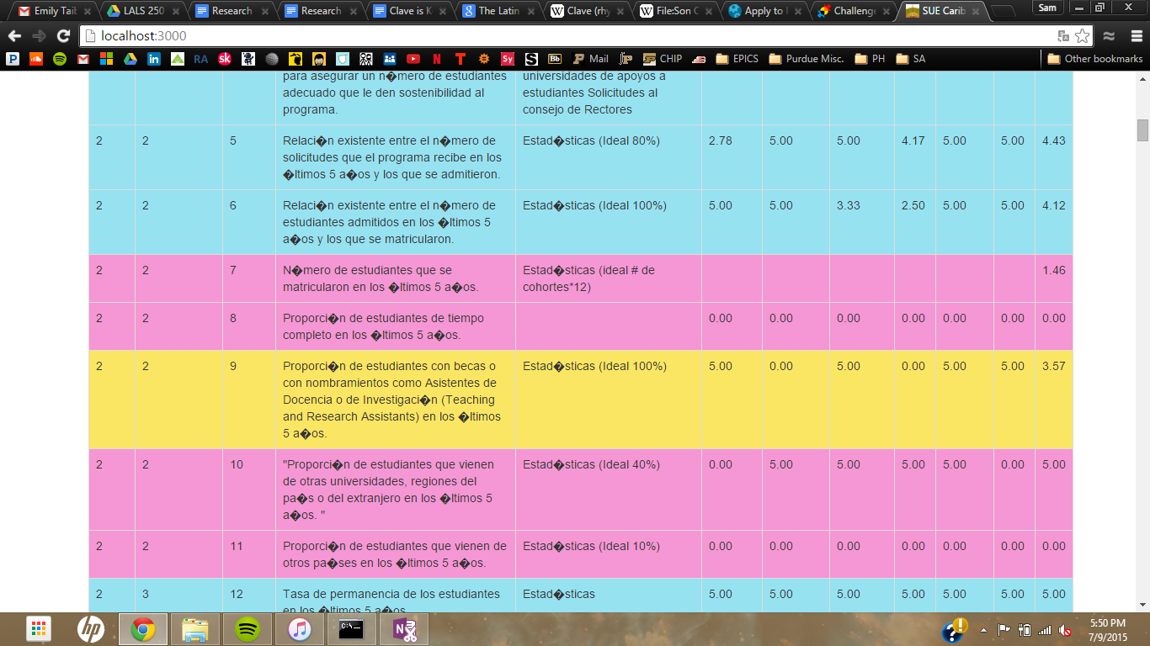The width and height of the screenshot is (1150, 646).
Task: Open the SA bookmarks folder
Action: tap(911, 59)
